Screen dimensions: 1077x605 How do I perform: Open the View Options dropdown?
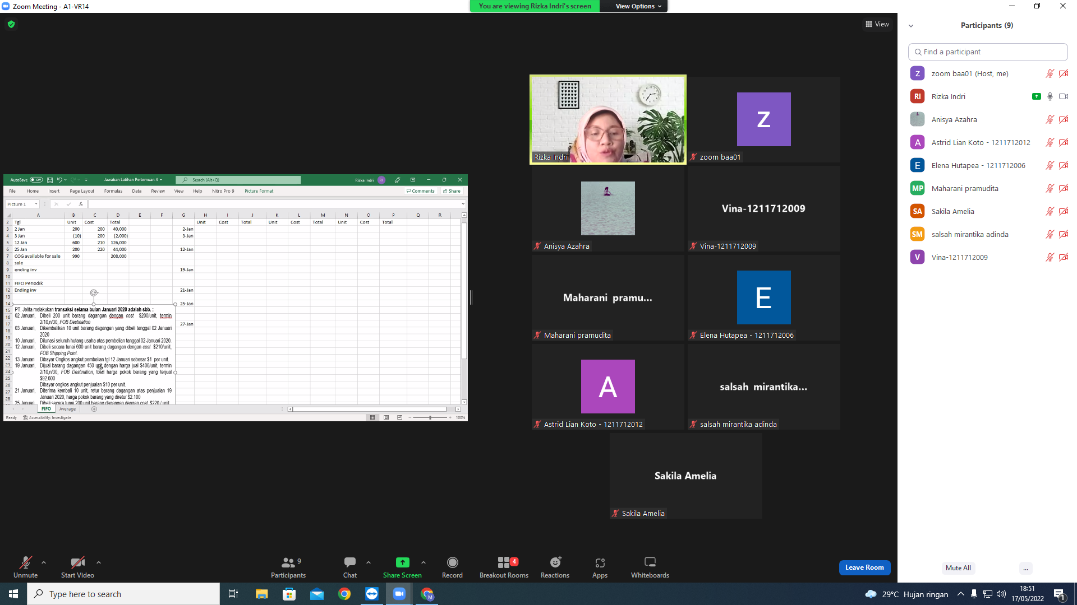(638, 6)
